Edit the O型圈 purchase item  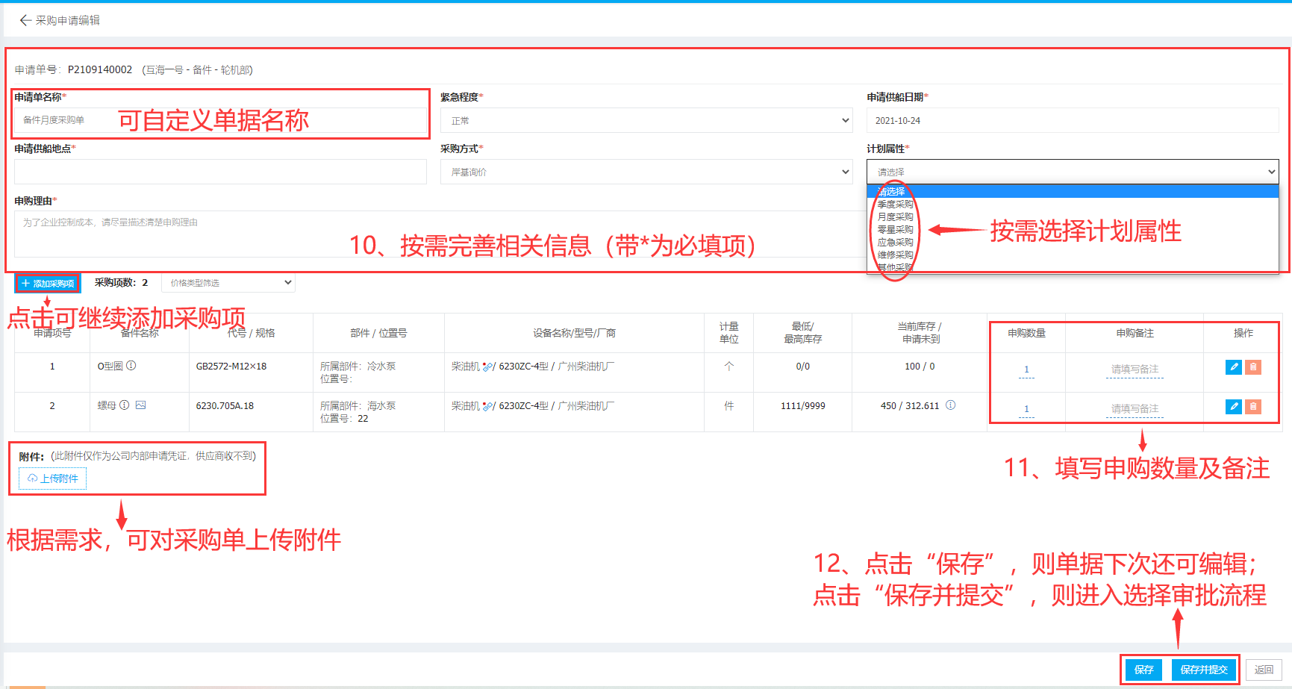1234,367
